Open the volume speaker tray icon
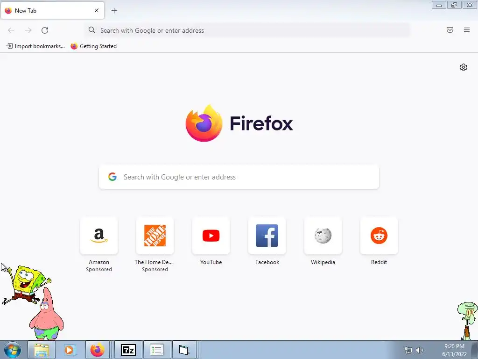The height and width of the screenshot is (359, 478). [420, 350]
